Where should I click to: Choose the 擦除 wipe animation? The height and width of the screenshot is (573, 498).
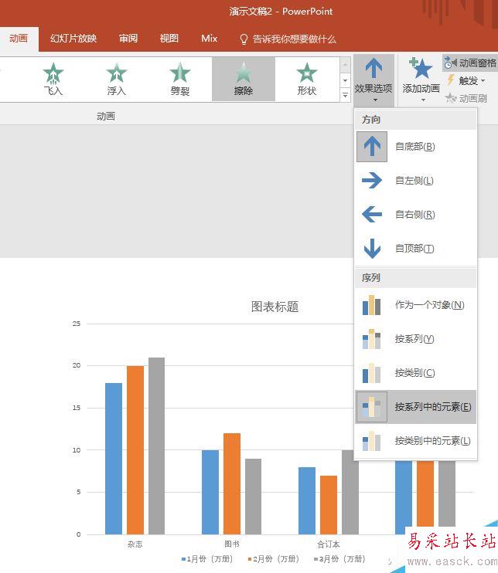coord(244,80)
